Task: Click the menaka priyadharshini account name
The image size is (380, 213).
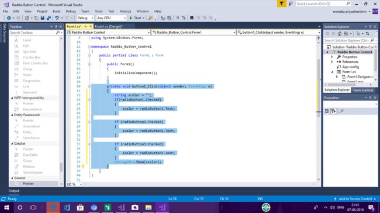Action: 350,12
